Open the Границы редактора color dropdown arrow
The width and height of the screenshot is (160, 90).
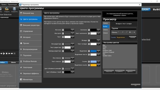72,51
